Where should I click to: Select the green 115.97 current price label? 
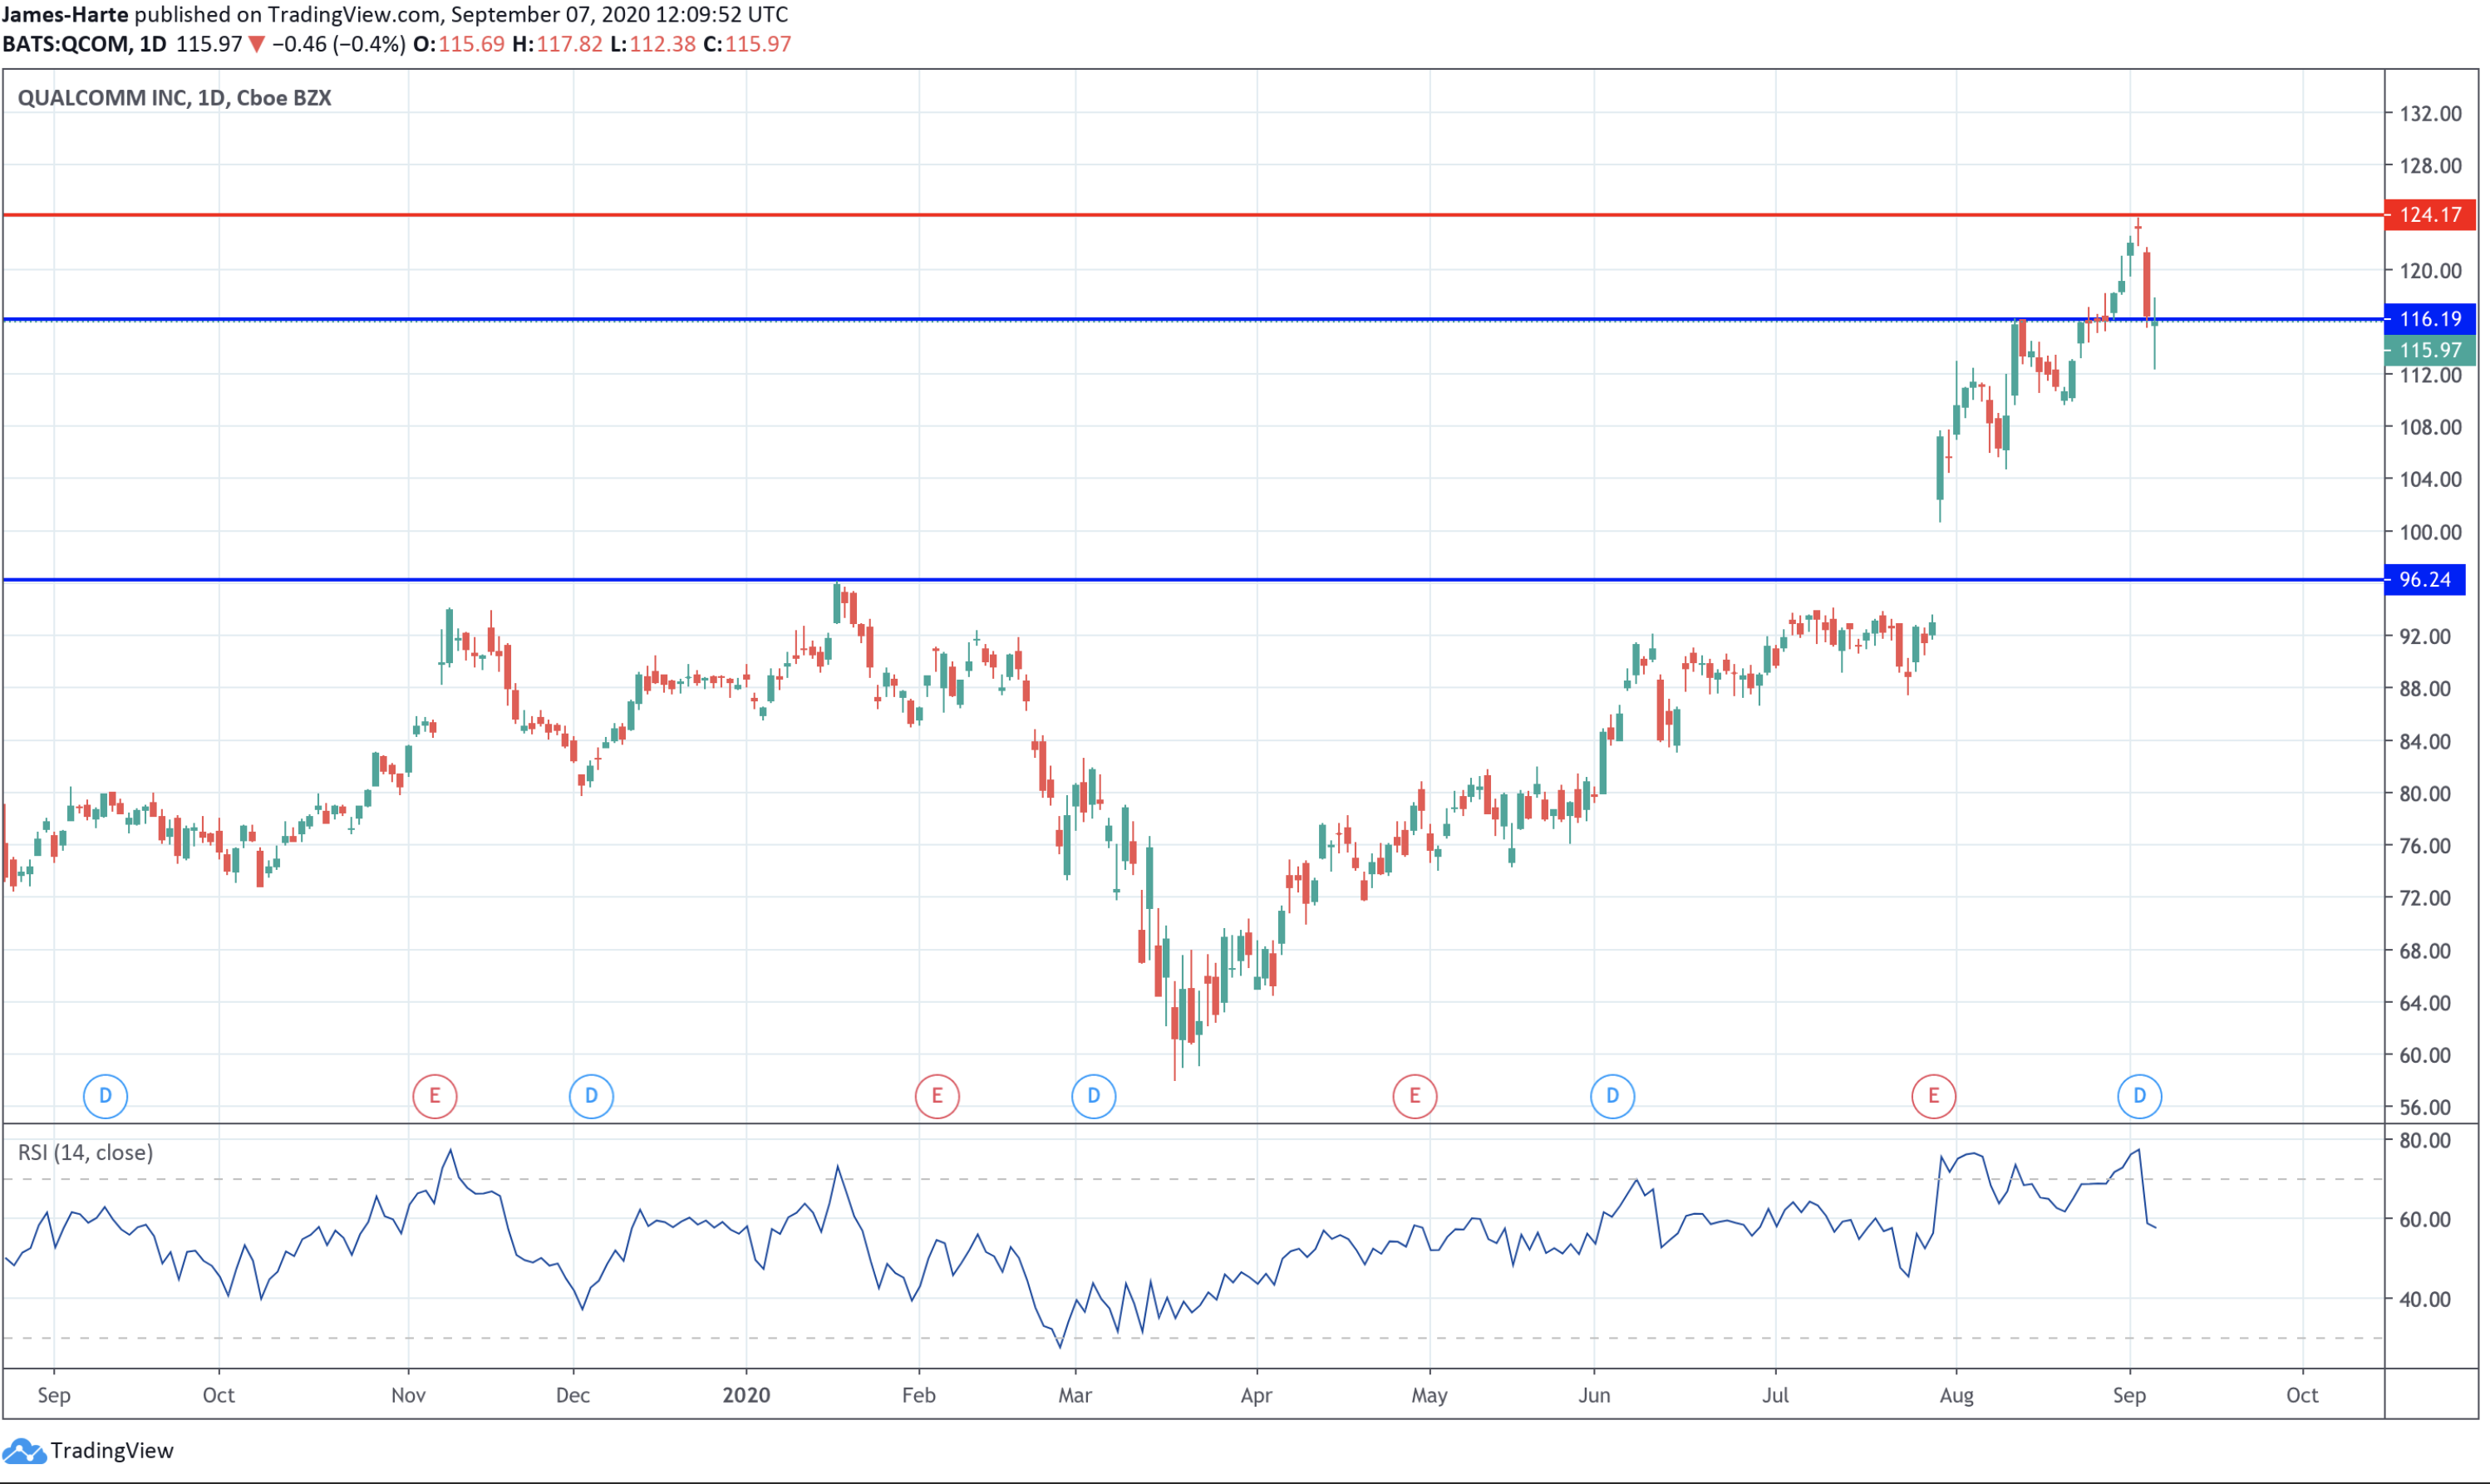coord(2429,350)
